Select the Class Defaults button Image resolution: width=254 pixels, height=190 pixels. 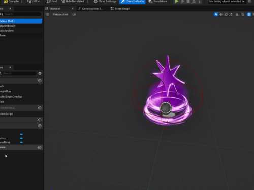[133, 2]
